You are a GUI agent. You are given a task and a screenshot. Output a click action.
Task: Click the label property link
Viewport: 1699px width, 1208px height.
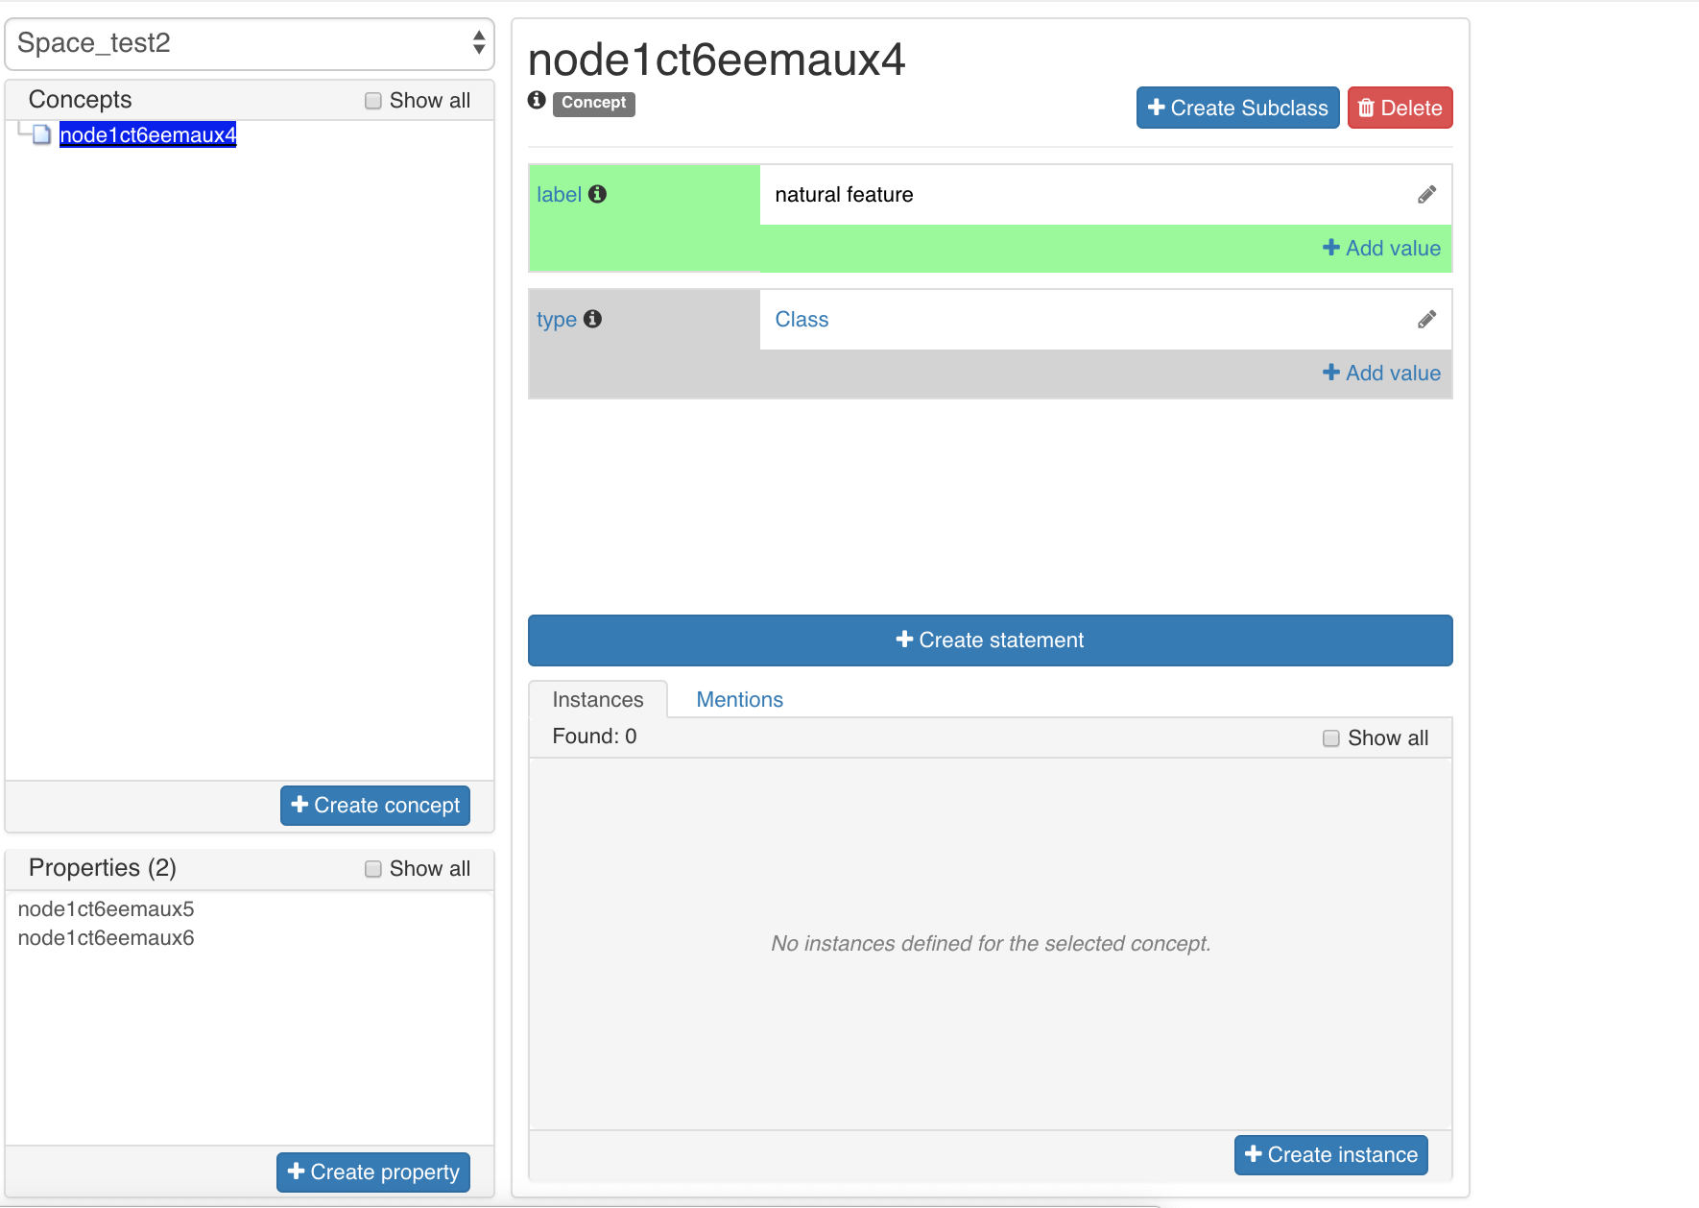pos(559,195)
